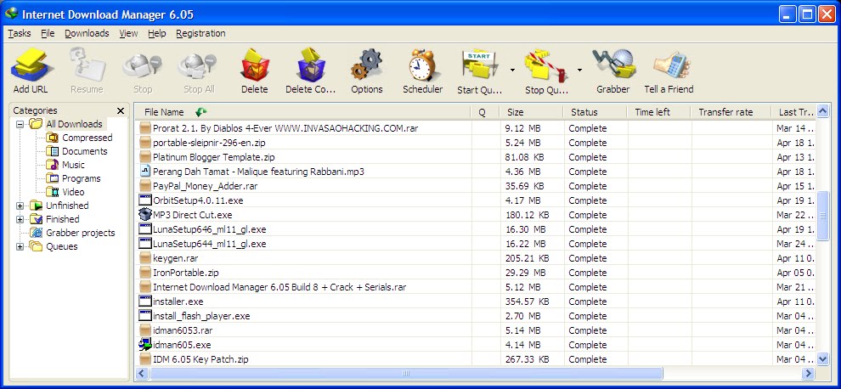Click the icon of portable-sleipnir-296-en.zip
This screenshot has width=841, height=389.
pos(144,143)
